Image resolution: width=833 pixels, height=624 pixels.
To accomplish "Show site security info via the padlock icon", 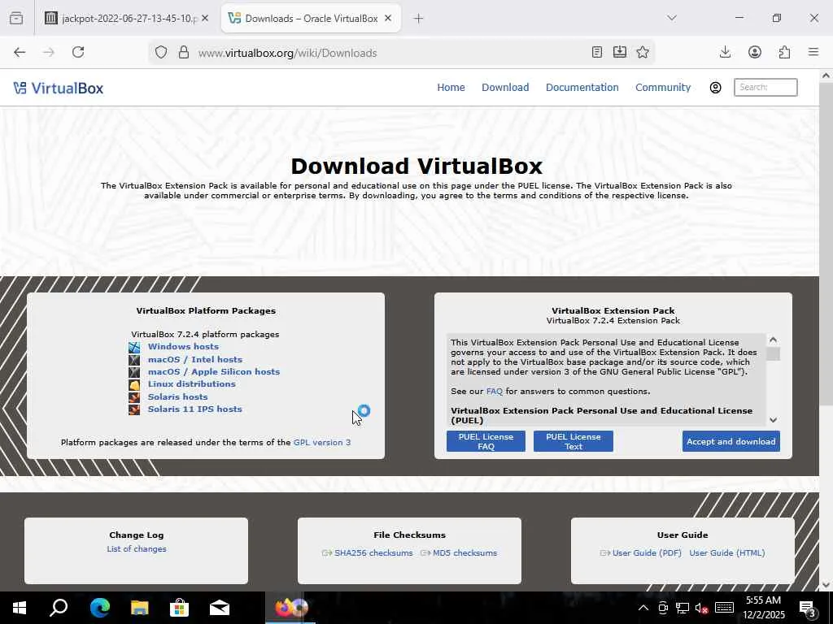I will point(184,53).
